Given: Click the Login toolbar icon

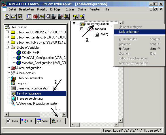Looking at the screenshot, I should pos(54,17).
